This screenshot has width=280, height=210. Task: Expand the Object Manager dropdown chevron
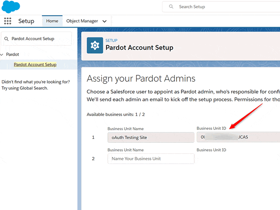click(x=104, y=21)
